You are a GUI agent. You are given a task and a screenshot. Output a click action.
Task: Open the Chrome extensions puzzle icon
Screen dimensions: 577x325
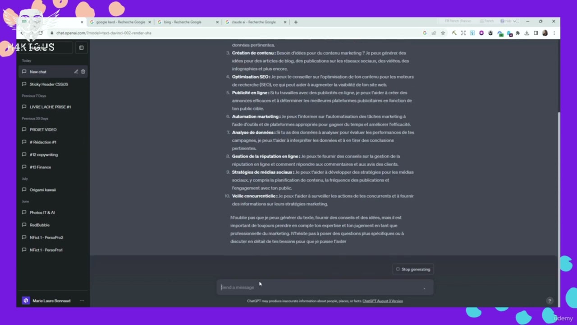(517, 33)
